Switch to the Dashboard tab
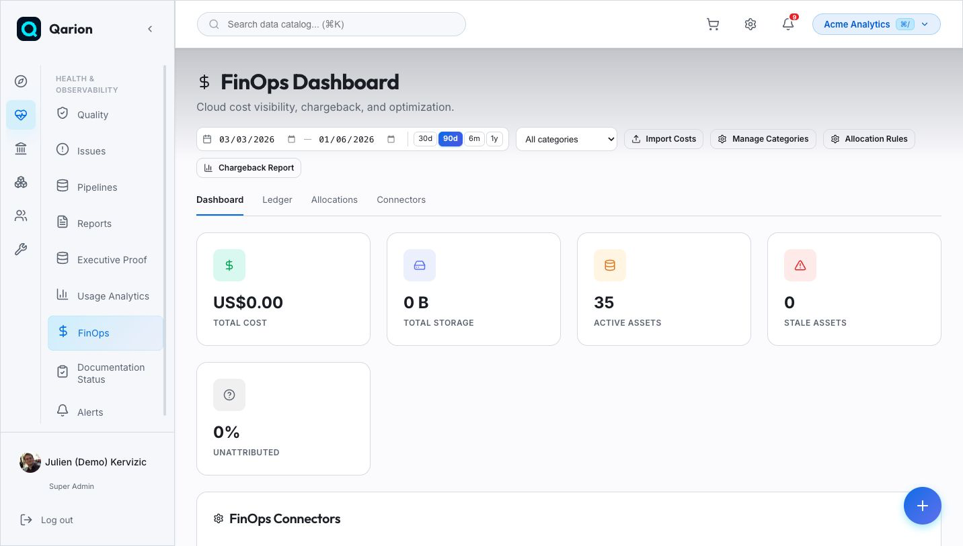Viewport: 963px width, 546px height. click(x=220, y=199)
